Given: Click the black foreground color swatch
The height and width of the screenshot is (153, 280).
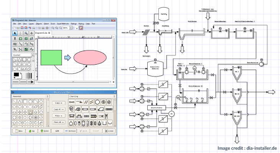Looking at the screenshot, I should click(x=16, y=75).
